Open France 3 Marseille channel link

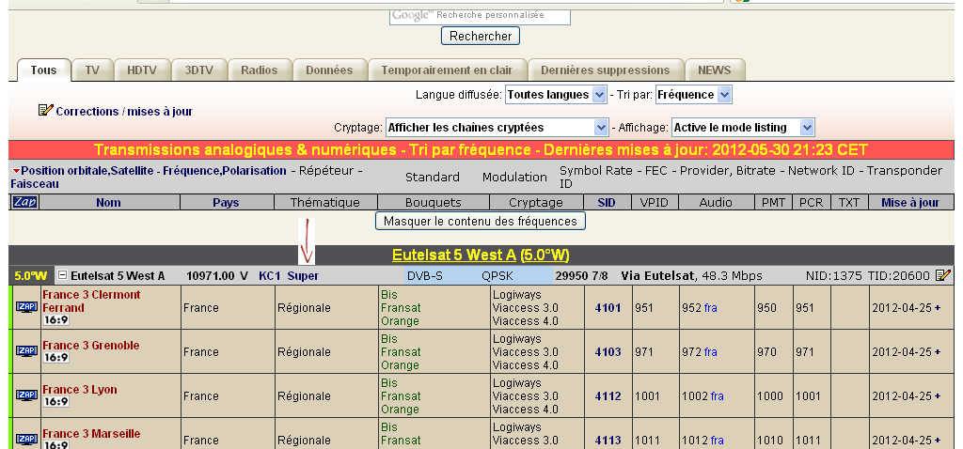point(91,434)
